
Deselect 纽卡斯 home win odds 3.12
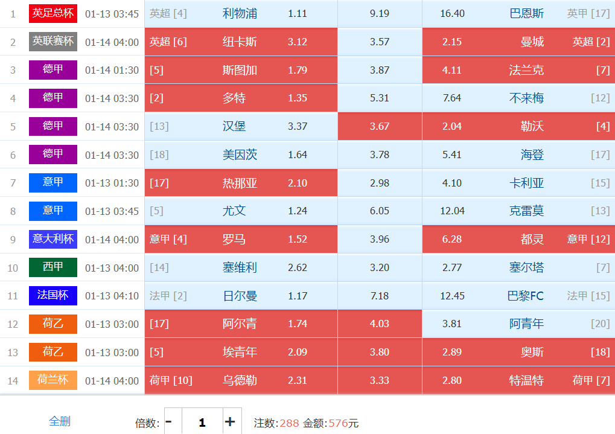tap(298, 42)
